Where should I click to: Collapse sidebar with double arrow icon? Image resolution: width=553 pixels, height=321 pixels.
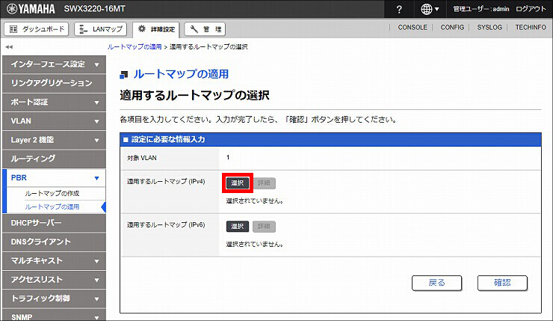coord(9,46)
